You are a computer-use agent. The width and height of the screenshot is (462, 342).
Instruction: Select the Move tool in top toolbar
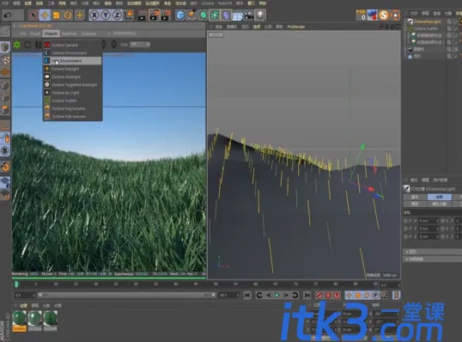click(x=45, y=15)
